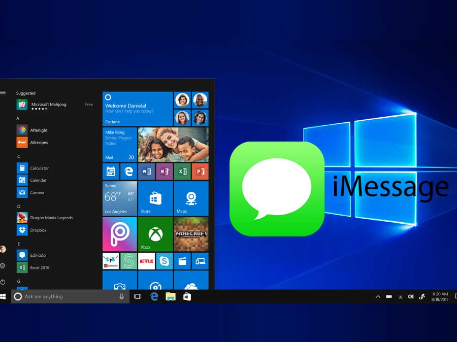
Task: Open the Mail tile showing Mike Kong
Action: coord(119,145)
